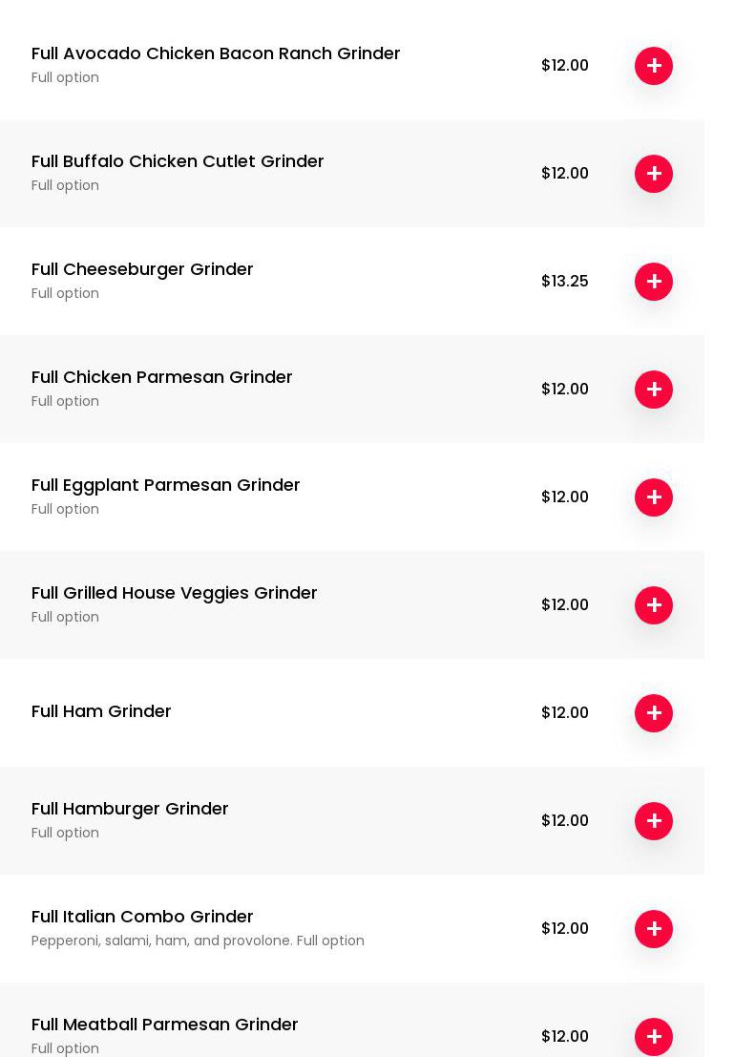Add Full Buffalo Chicken Cutlet Grinder to cart

(x=654, y=174)
